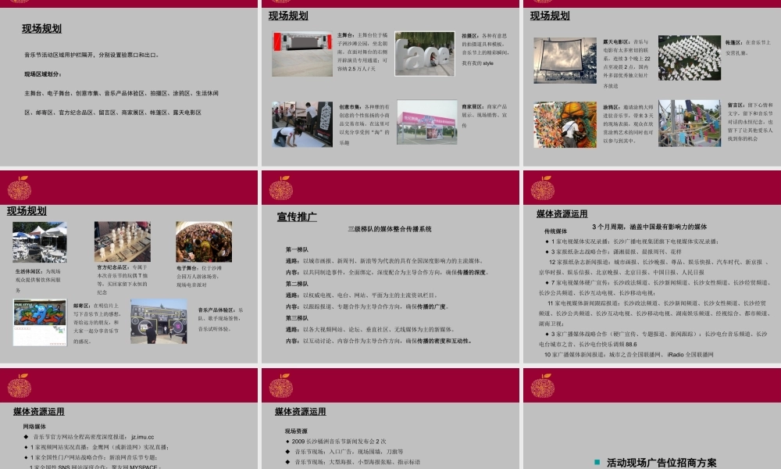Image resolution: width=781 pixels, height=469 pixels.
Task: Select the 留言区 description text
Action: tap(750, 122)
